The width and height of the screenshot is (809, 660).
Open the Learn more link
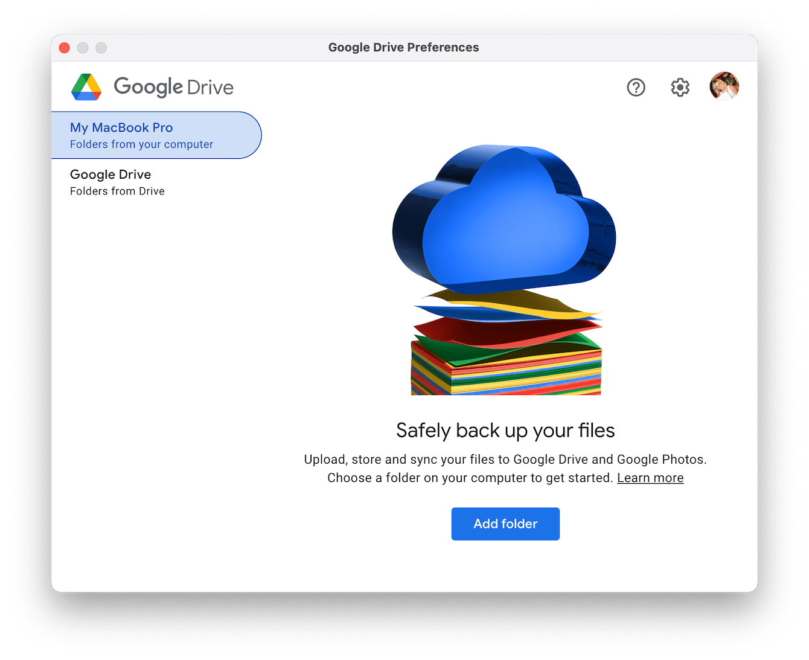tap(650, 478)
